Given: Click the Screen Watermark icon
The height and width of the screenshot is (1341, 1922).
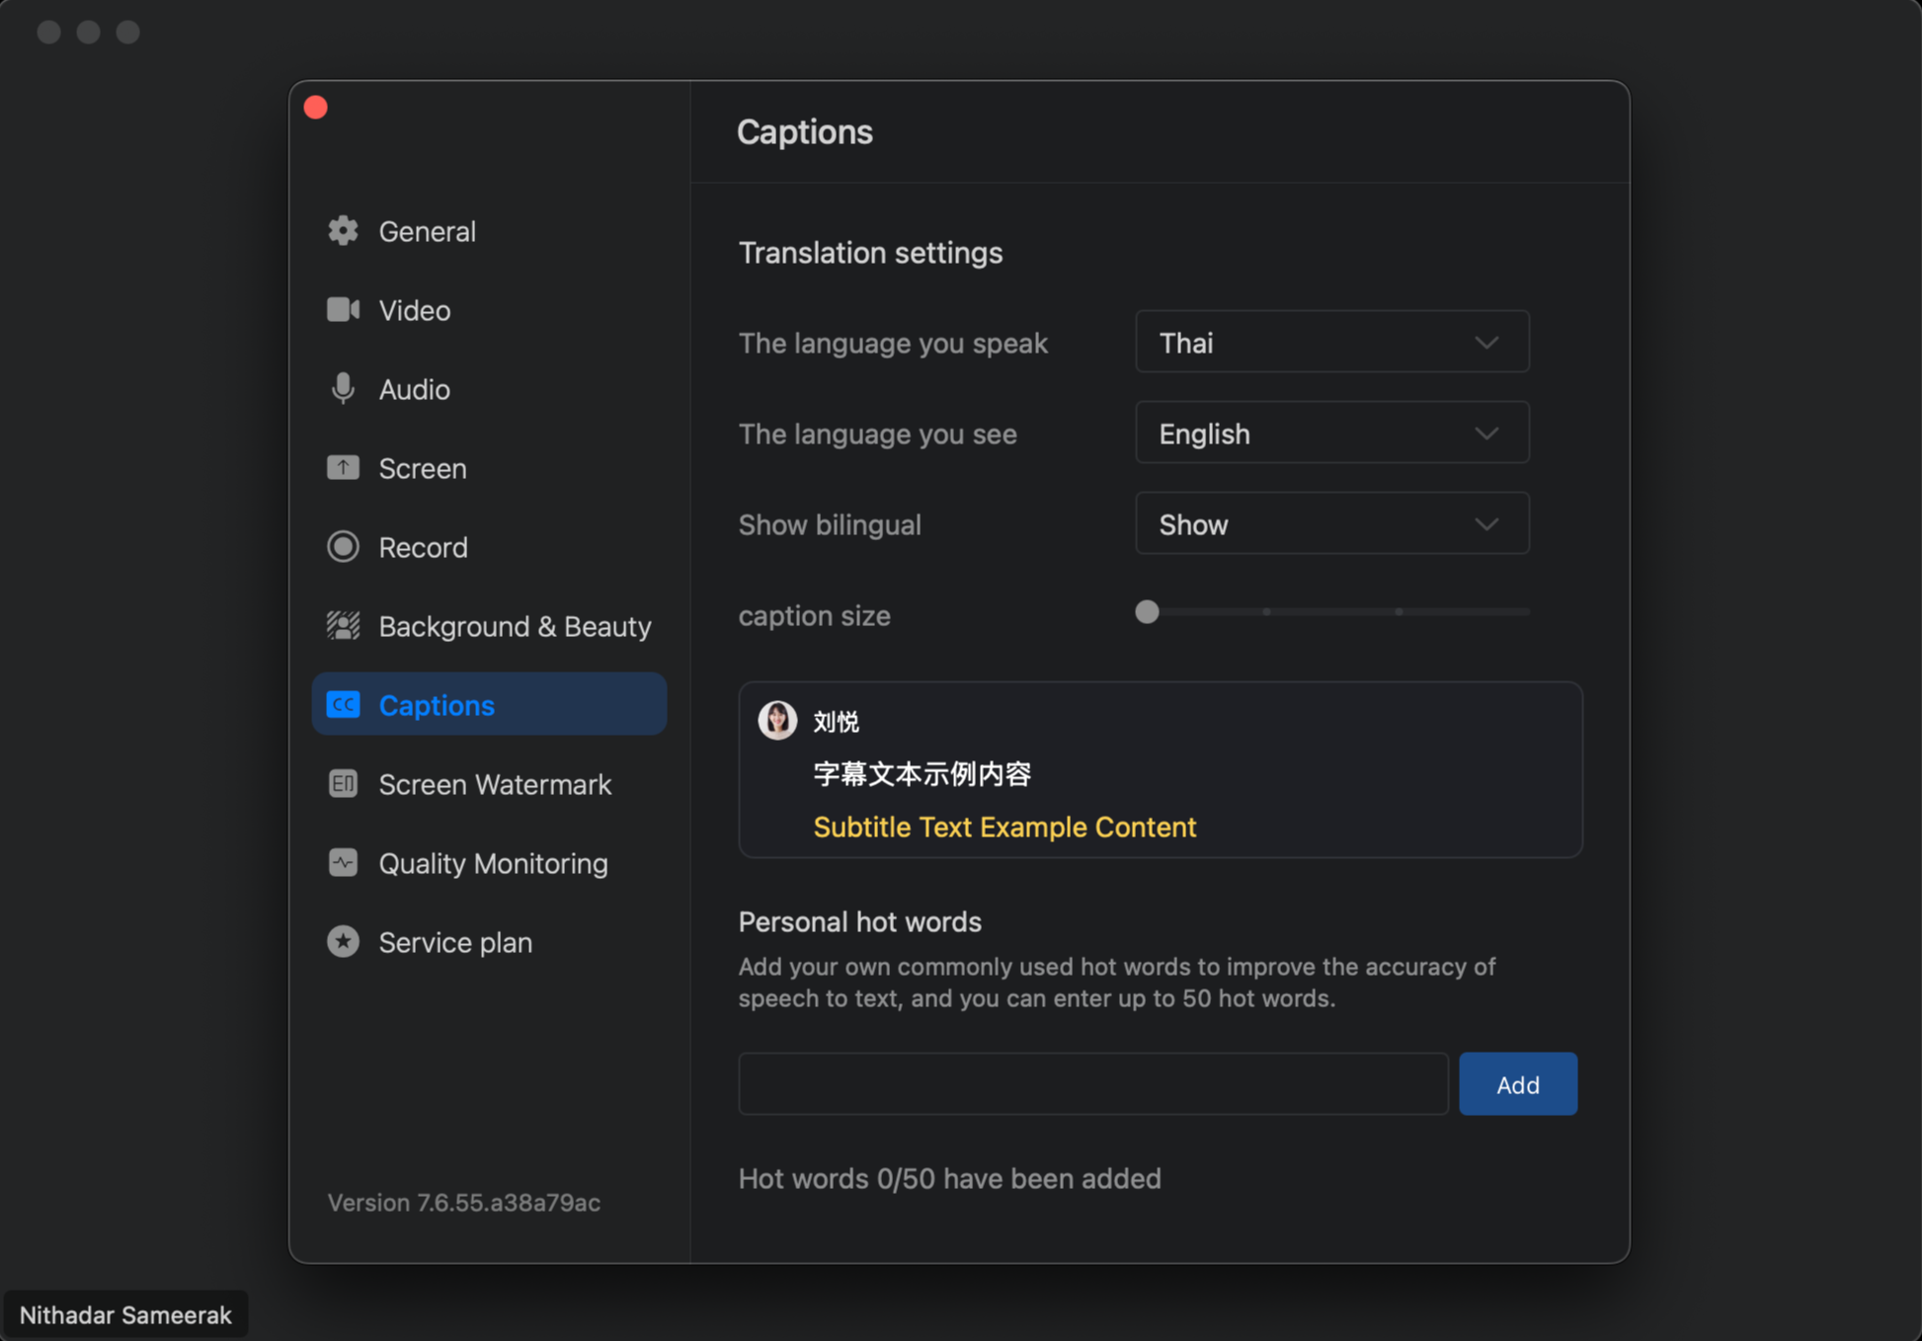Looking at the screenshot, I should (x=343, y=784).
